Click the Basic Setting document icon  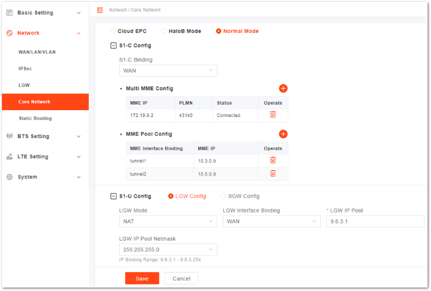point(10,13)
